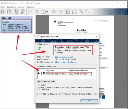
Task: Fit page width in the viewer
Action: coord(74,12)
